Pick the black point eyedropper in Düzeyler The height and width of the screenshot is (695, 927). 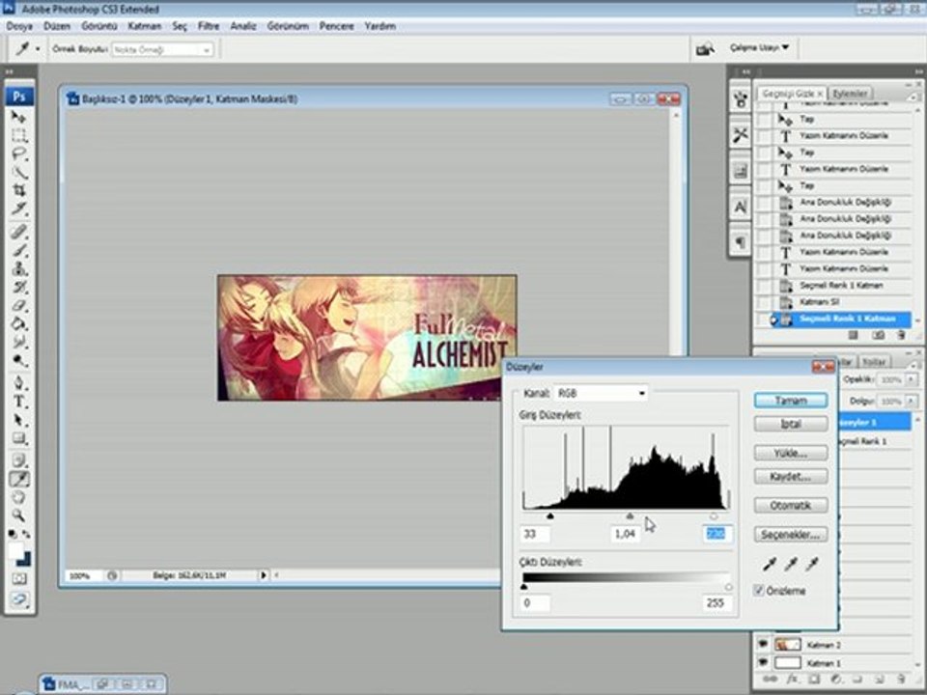[x=770, y=564]
